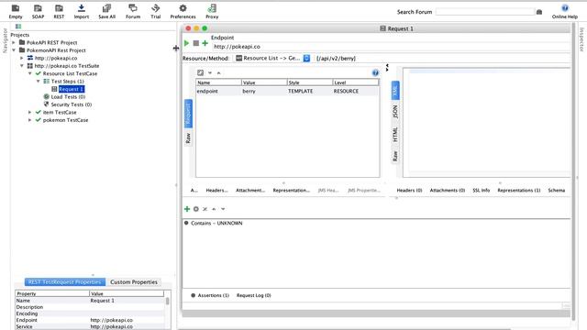Add the request to a test case with green plus
This screenshot has height=330, width=587.
coord(205,43)
